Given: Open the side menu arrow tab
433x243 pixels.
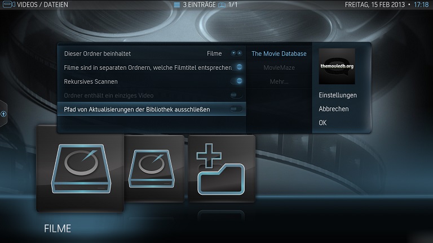Looking at the screenshot, I should pos(3,114).
